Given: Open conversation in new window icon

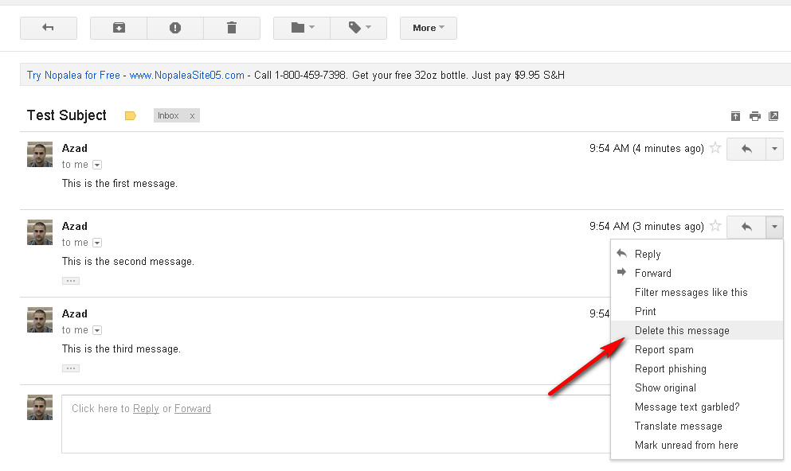Looking at the screenshot, I should tap(773, 116).
